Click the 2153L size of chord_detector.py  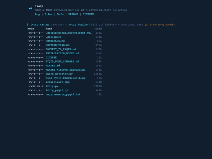[x=98, y=74]
